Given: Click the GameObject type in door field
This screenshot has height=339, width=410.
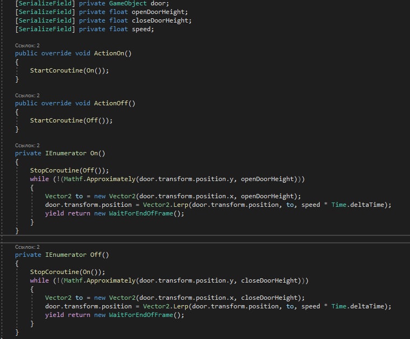Looking at the screenshot, I should [x=128, y=3].
